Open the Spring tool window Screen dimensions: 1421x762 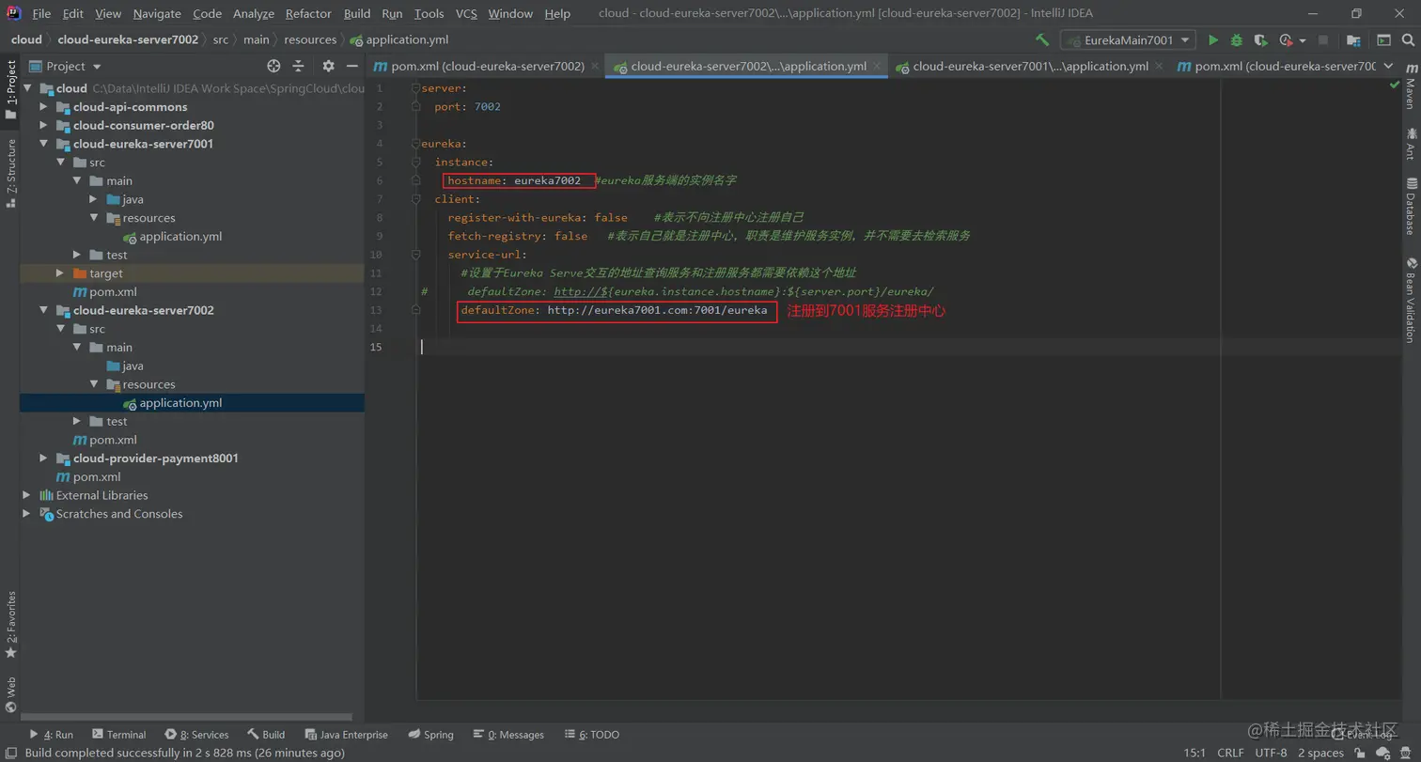(x=430, y=735)
